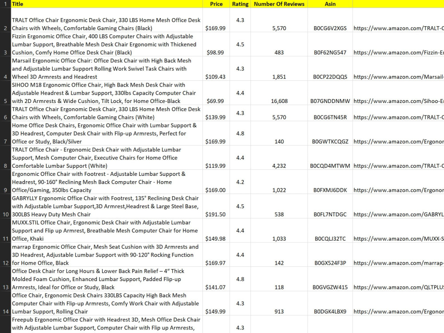
Task: Click price cell $141.07
Action: point(216,279)
